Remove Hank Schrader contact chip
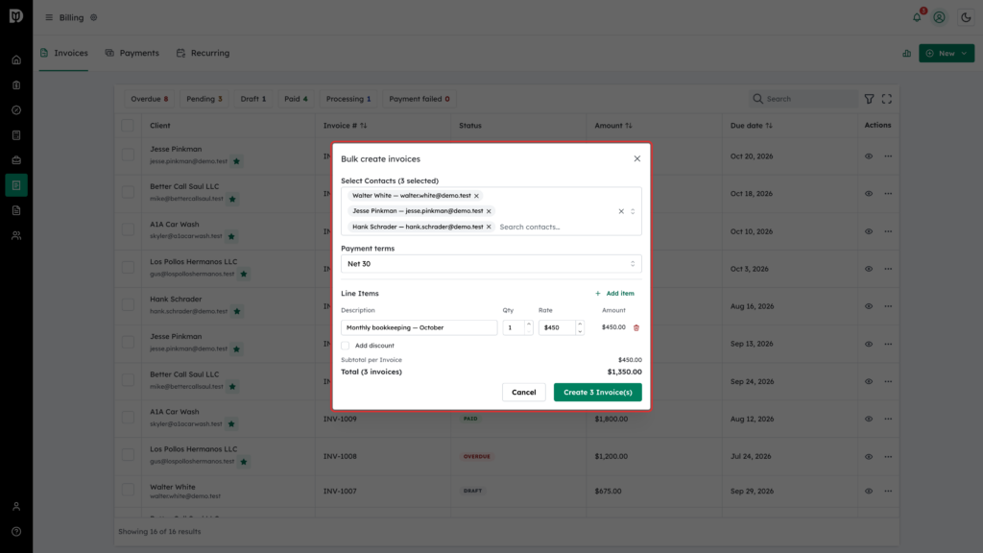The height and width of the screenshot is (553, 983). 489,227
